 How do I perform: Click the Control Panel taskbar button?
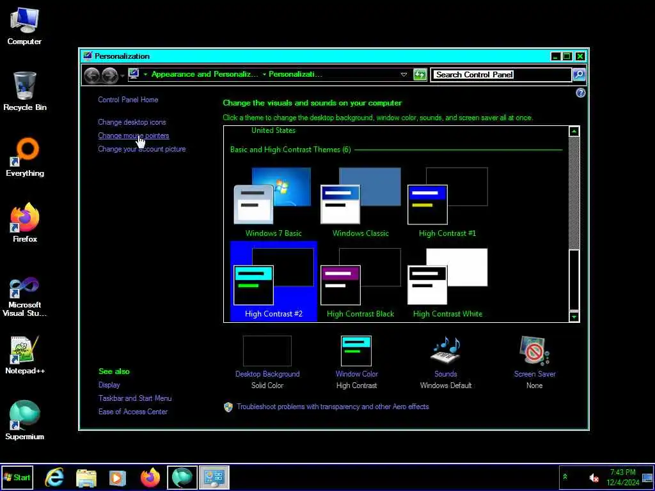tap(214, 478)
